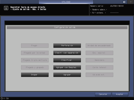Click the speaker volume icon

point(124,2)
